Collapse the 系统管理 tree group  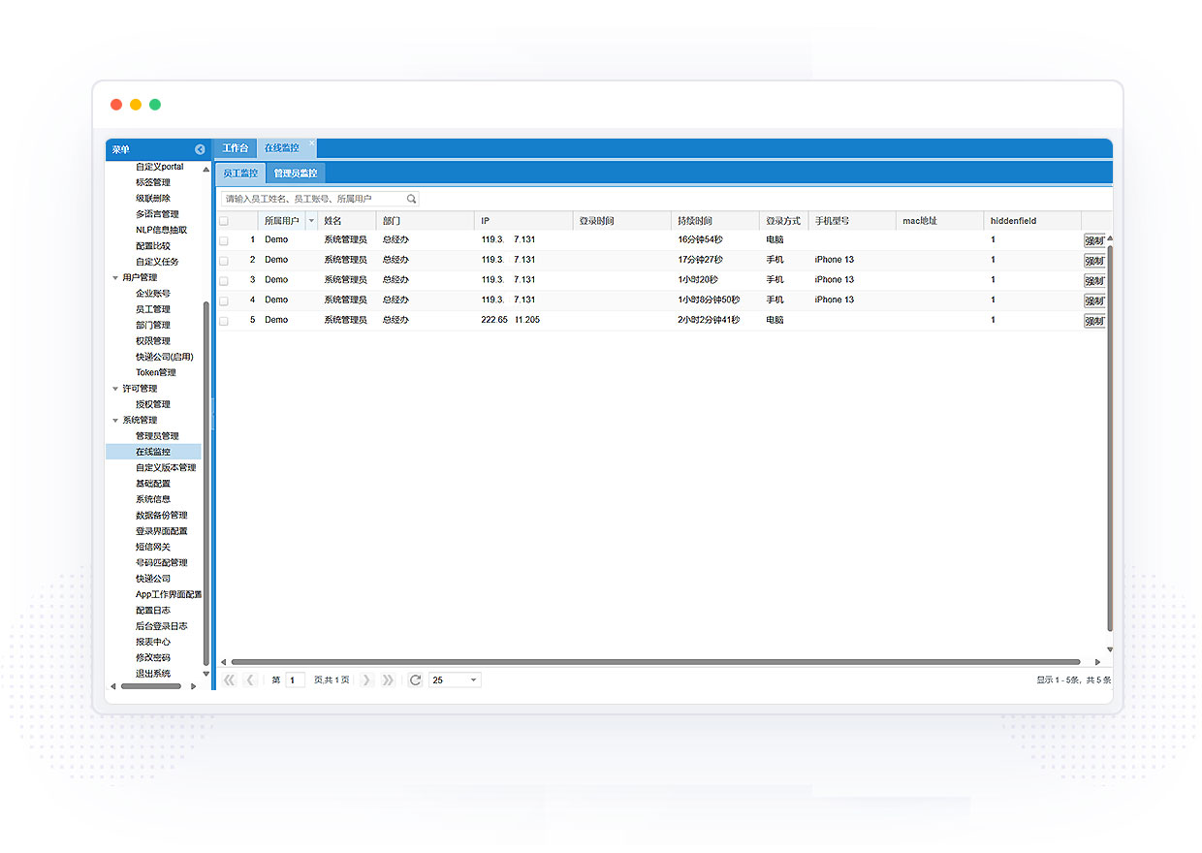pos(116,421)
